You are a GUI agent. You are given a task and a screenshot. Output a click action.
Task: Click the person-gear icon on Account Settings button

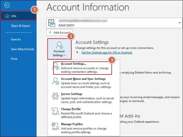tap(60, 45)
